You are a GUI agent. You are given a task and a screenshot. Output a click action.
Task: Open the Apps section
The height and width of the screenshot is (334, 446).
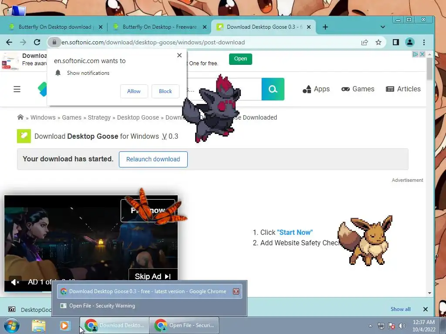[x=316, y=89]
